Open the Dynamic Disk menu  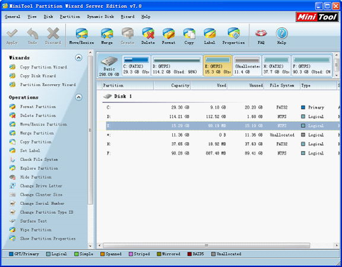[100, 17]
